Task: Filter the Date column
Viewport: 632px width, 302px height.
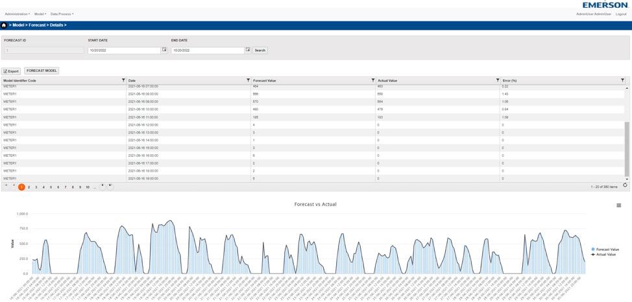Action: tap(248, 80)
